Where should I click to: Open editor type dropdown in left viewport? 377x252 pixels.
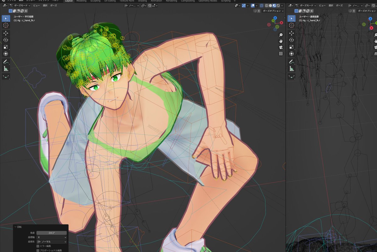pyautogui.click(x=5, y=5)
